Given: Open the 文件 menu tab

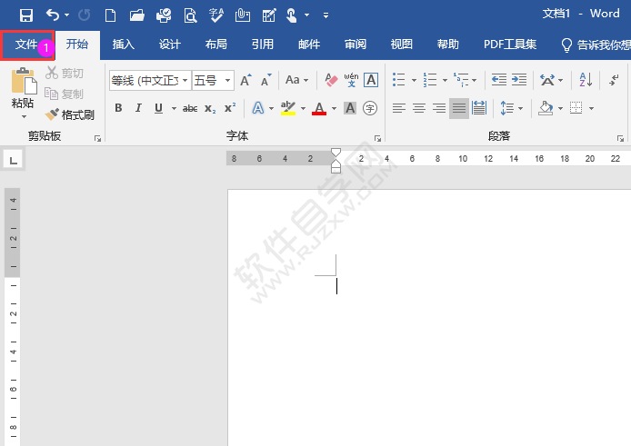Looking at the screenshot, I should pos(26,45).
